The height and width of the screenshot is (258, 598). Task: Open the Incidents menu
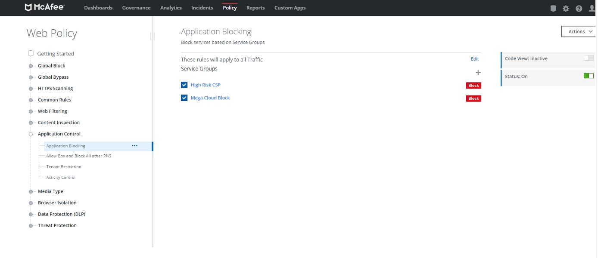[x=202, y=8]
